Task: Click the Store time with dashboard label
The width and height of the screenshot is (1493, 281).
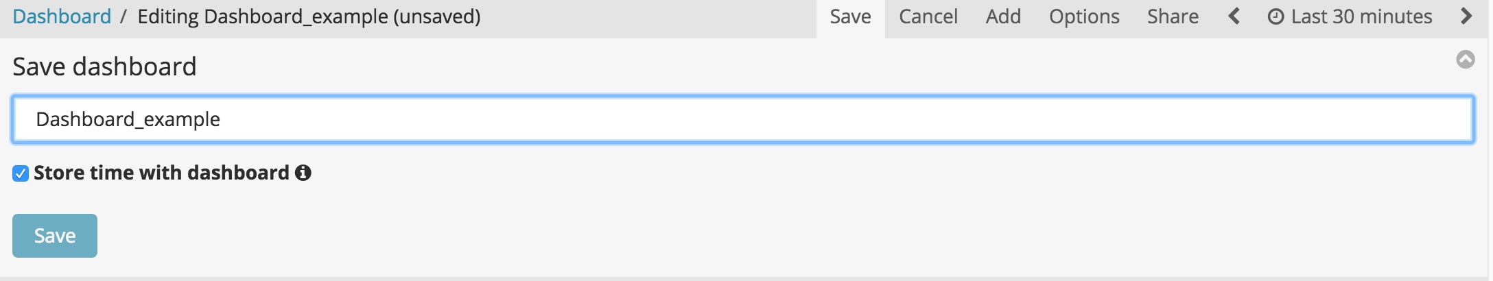Action: point(162,173)
